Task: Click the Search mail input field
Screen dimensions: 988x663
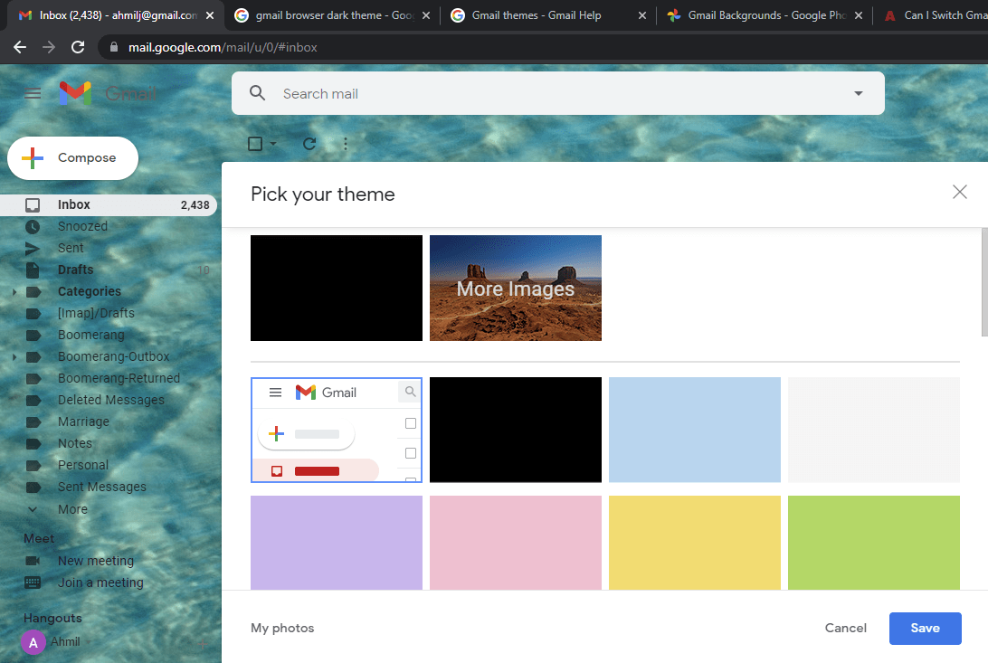Action: pyautogui.click(x=557, y=93)
